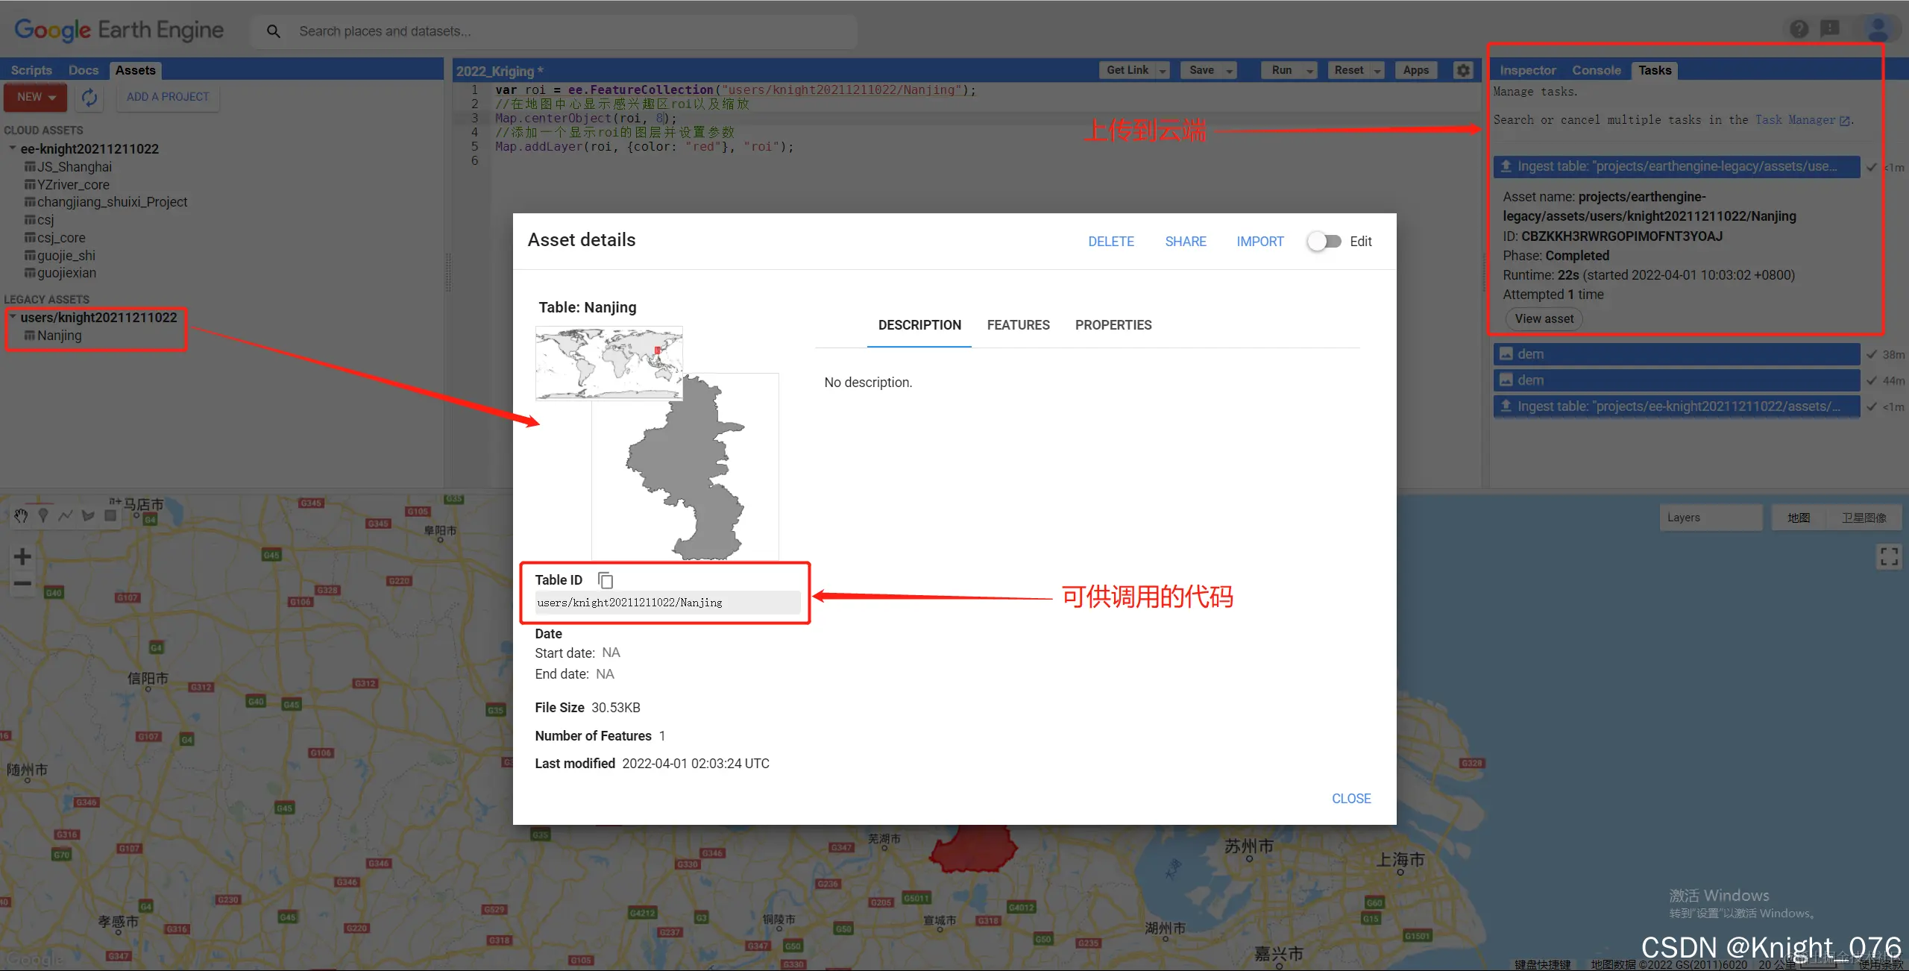Screen dimensions: 1909x971
Task: Select the draw rectangle tool on map
Action: (x=110, y=515)
